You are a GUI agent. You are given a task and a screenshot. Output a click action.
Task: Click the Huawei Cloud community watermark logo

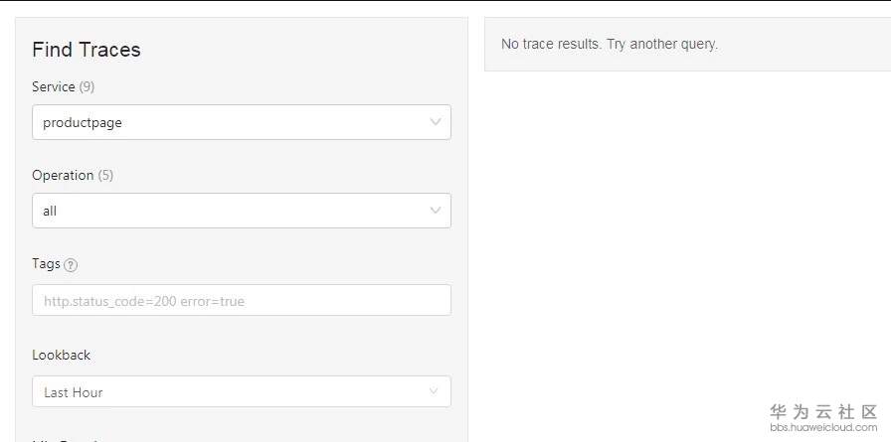click(823, 411)
